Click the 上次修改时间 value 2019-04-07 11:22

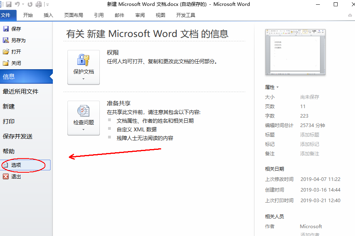(320, 179)
